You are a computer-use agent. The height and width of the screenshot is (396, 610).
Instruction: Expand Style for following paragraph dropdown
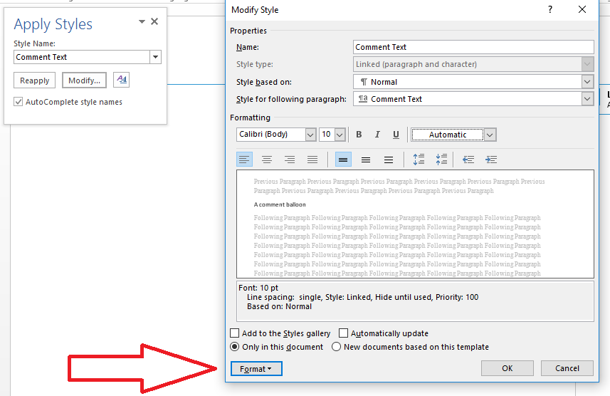pos(587,99)
